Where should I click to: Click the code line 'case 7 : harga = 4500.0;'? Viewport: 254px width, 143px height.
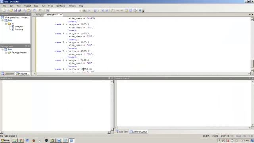73,51
